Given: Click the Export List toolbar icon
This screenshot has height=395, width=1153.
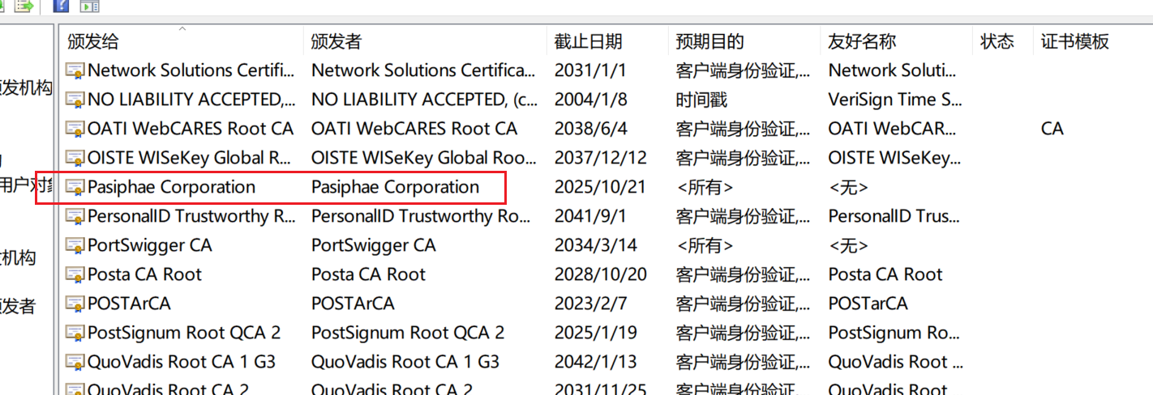Looking at the screenshot, I should 24,6.
